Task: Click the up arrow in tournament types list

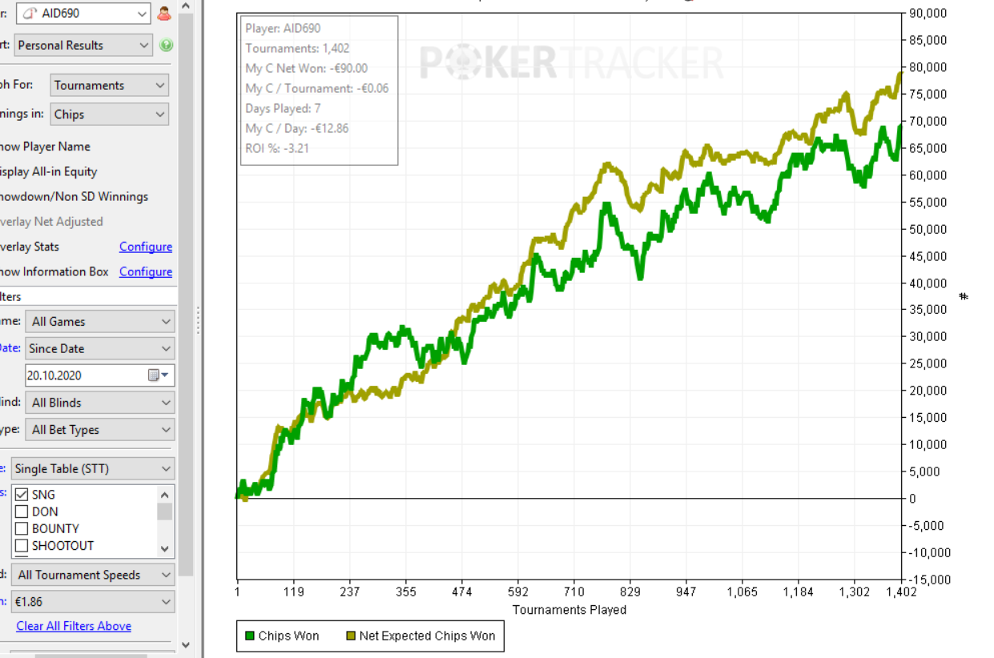Action: click(165, 495)
